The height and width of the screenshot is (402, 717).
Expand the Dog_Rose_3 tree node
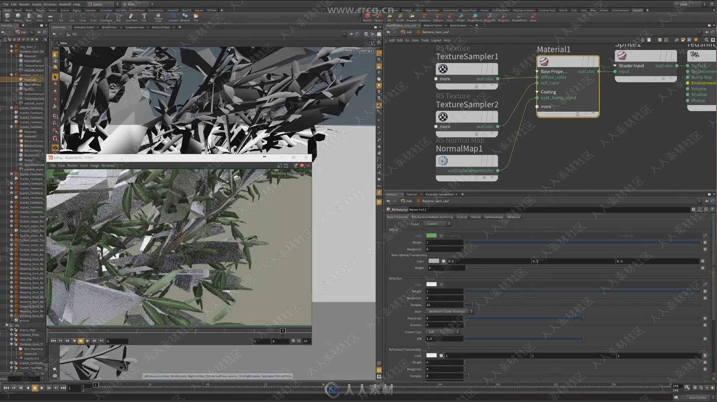click(11, 47)
